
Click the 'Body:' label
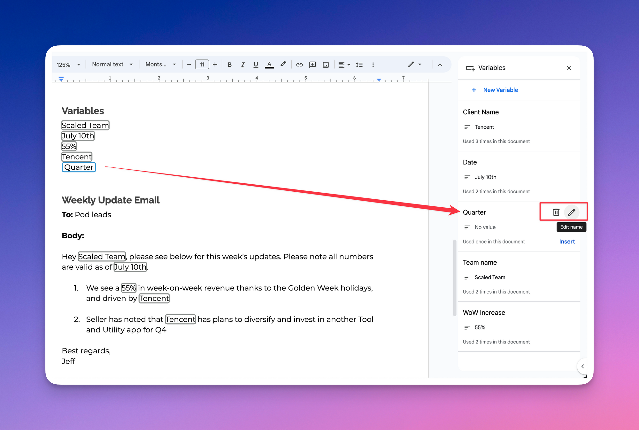73,236
